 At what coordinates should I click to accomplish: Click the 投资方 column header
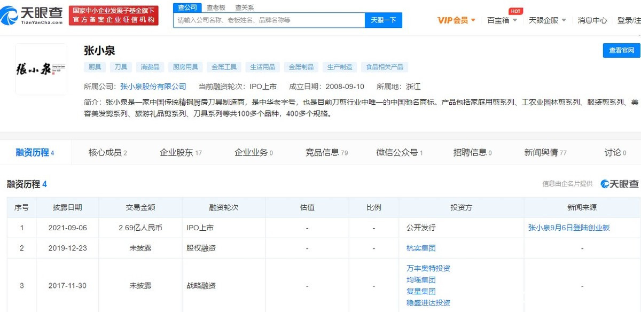(x=461, y=207)
